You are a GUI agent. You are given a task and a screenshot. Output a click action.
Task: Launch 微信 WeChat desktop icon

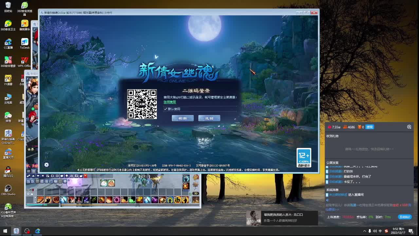coord(8,117)
